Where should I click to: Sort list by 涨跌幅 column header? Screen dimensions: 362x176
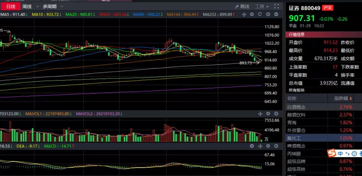click(343, 99)
